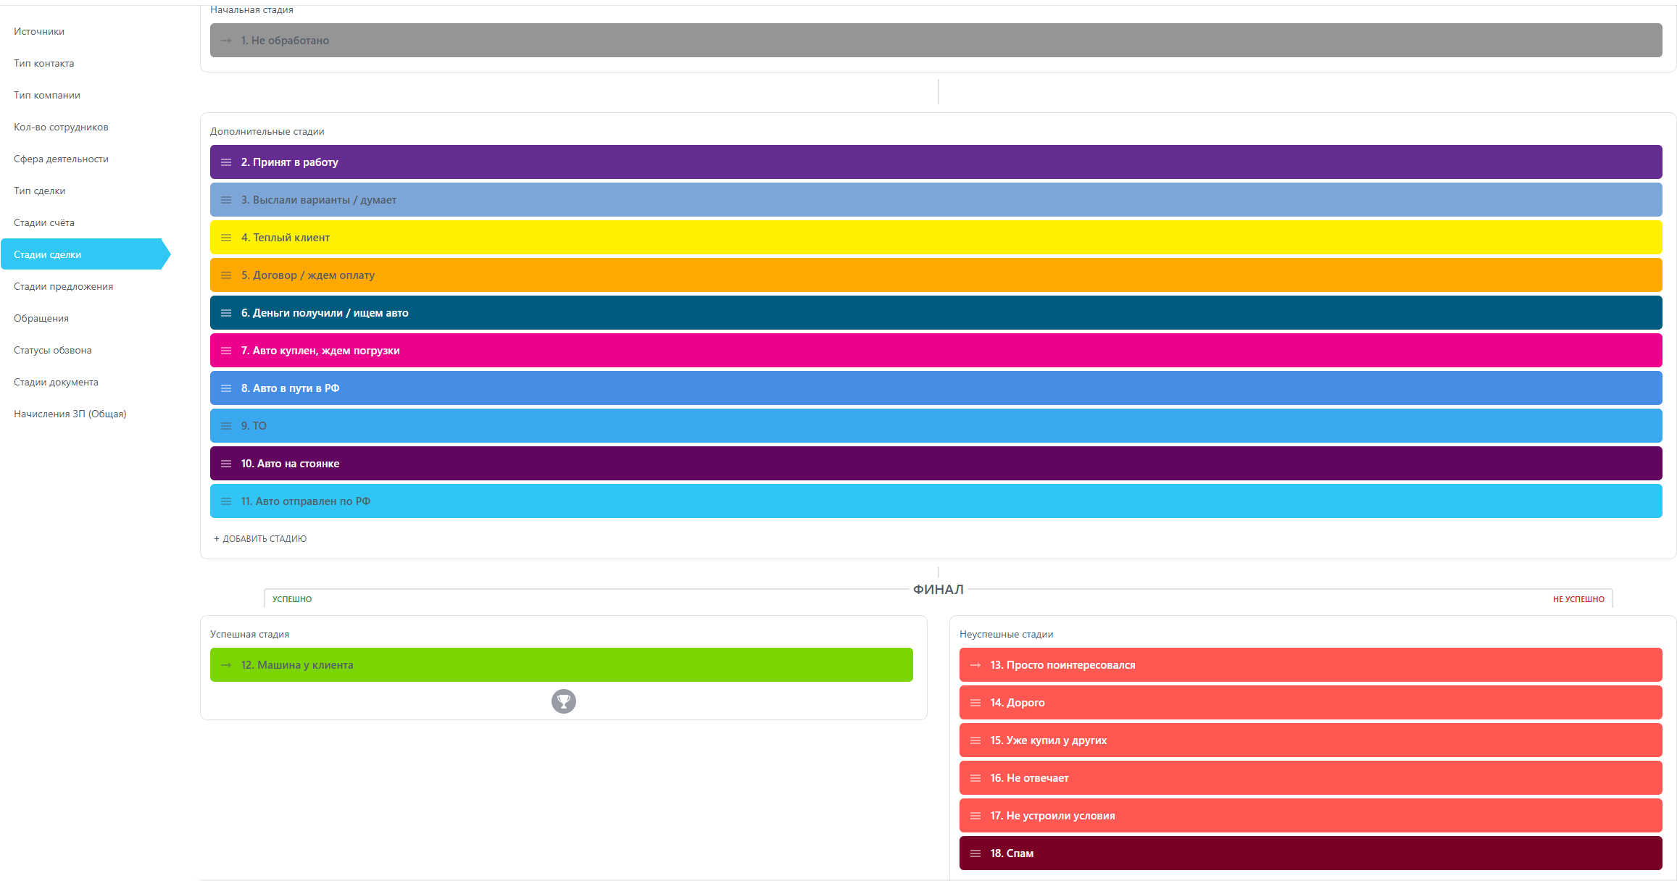Grab the drag handle of '2. Принят в работу'
The image size is (1677, 881).
pyautogui.click(x=226, y=162)
